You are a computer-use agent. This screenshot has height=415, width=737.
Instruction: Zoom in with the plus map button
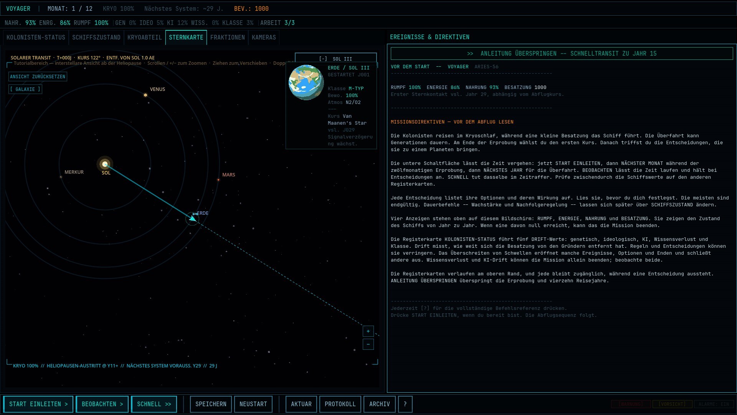pyautogui.click(x=368, y=331)
